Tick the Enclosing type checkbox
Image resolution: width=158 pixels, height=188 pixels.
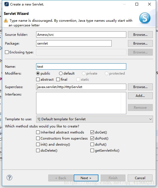point(7,52)
